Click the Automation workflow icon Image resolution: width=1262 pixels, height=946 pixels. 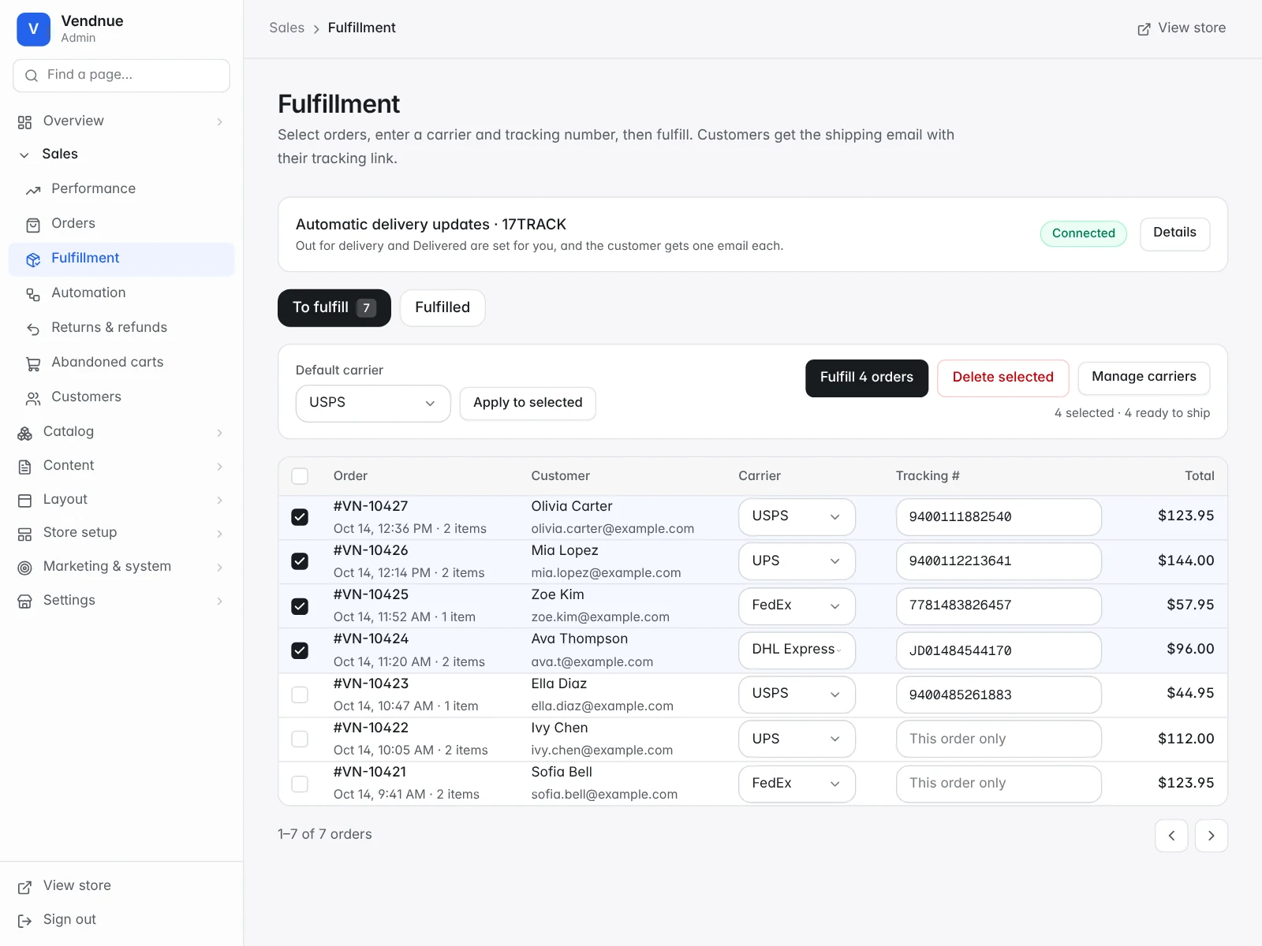pyautogui.click(x=33, y=294)
